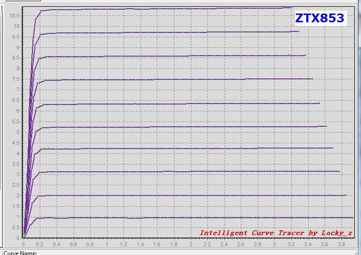Click the ZTX853 chart title label

[320, 18]
